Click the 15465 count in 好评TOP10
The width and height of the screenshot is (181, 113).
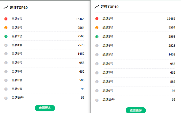[171, 19]
